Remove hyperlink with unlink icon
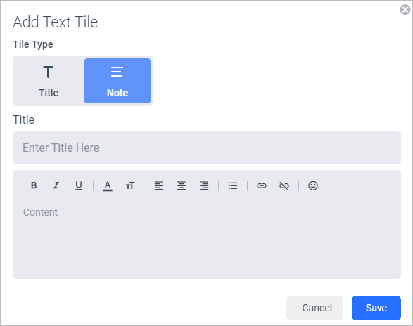 click(x=284, y=185)
